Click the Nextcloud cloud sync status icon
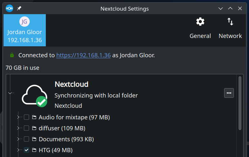The width and height of the screenshot is (249, 157). [x=34, y=96]
